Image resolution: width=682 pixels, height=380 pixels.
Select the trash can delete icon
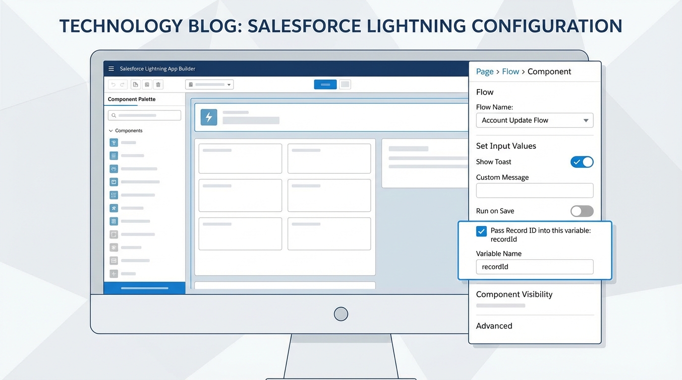(158, 84)
